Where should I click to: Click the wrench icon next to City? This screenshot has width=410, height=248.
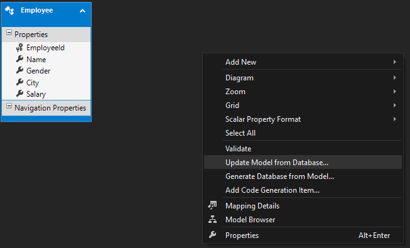click(19, 82)
